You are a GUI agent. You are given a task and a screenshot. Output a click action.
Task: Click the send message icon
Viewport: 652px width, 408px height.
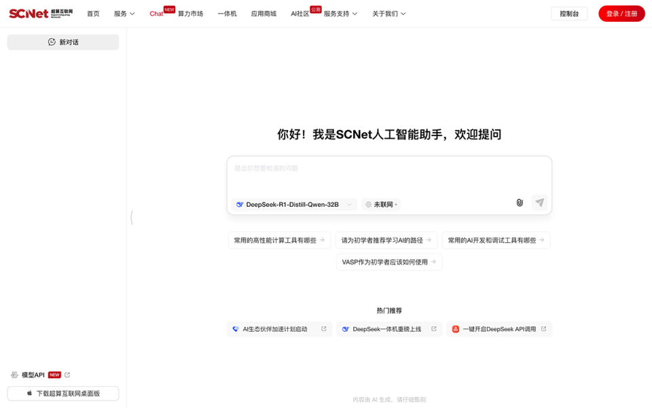(x=539, y=203)
